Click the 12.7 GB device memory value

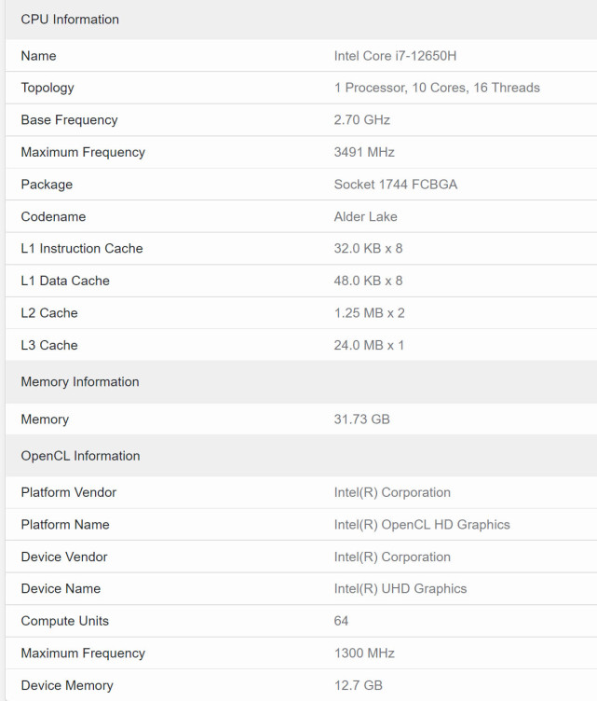[359, 685]
